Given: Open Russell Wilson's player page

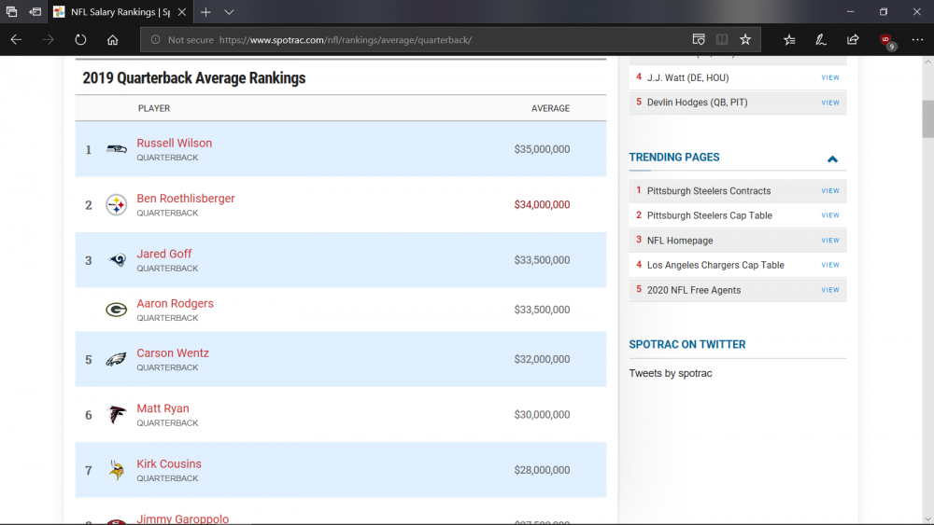Looking at the screenshot, I should pos(174,143).
